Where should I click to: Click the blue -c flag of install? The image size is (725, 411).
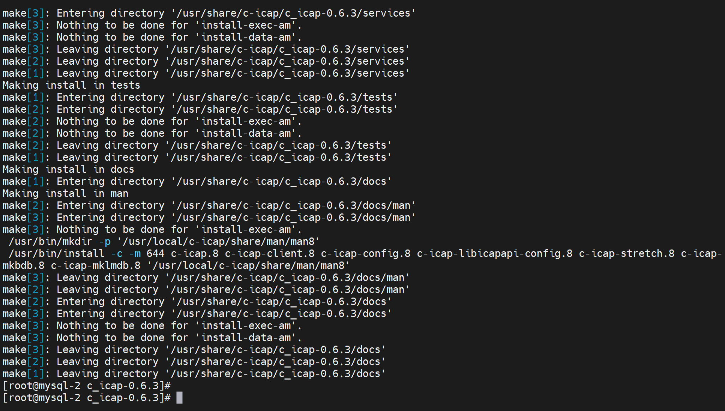click(x=117, y=253)
